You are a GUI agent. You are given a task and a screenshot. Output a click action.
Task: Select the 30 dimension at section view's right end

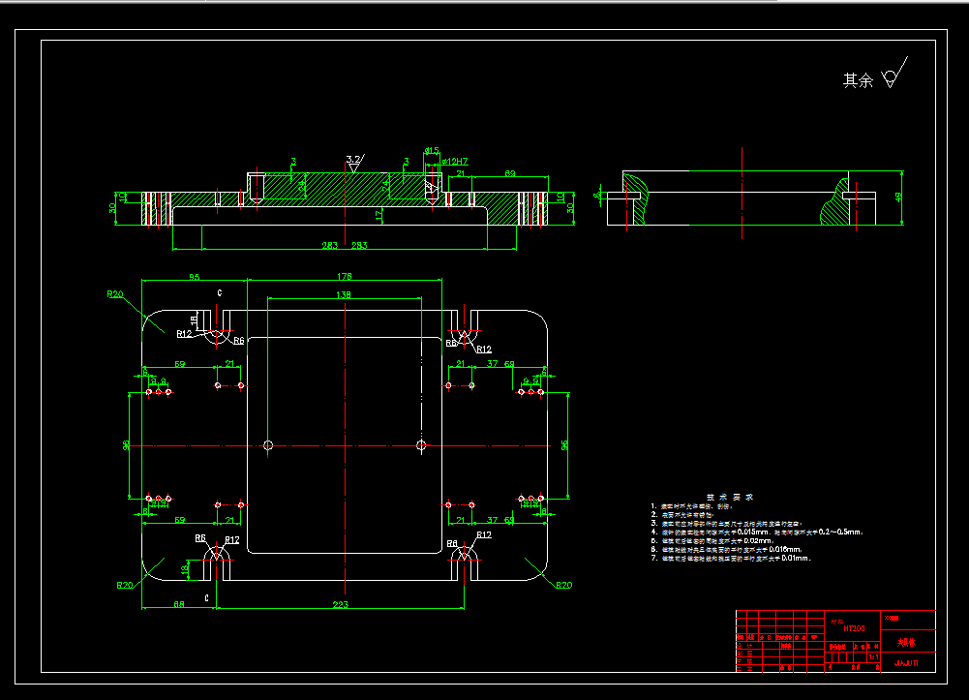570,208
